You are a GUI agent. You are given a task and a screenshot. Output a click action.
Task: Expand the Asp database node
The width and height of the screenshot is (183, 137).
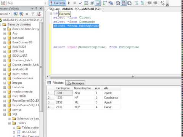click(5, 33)
